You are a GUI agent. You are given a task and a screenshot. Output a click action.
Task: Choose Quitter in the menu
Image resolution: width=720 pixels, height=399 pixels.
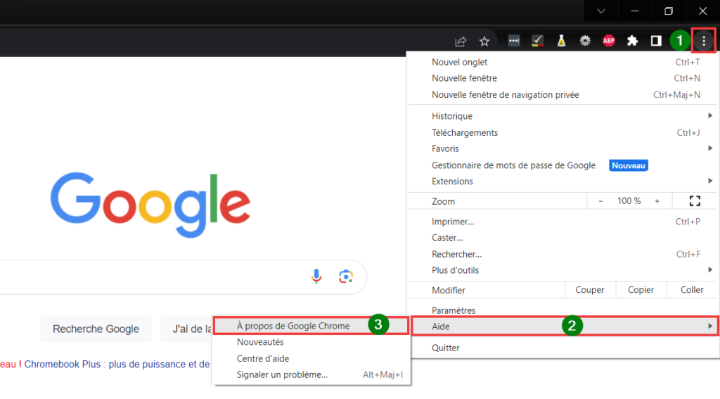[563, 348]
